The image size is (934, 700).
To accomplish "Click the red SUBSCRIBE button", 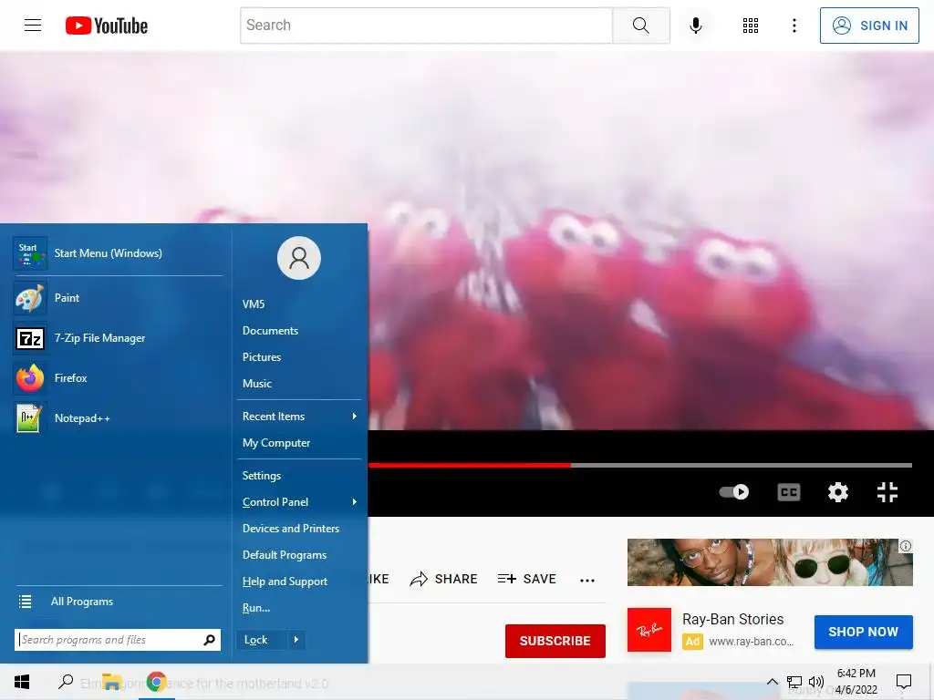I will 555,641.
